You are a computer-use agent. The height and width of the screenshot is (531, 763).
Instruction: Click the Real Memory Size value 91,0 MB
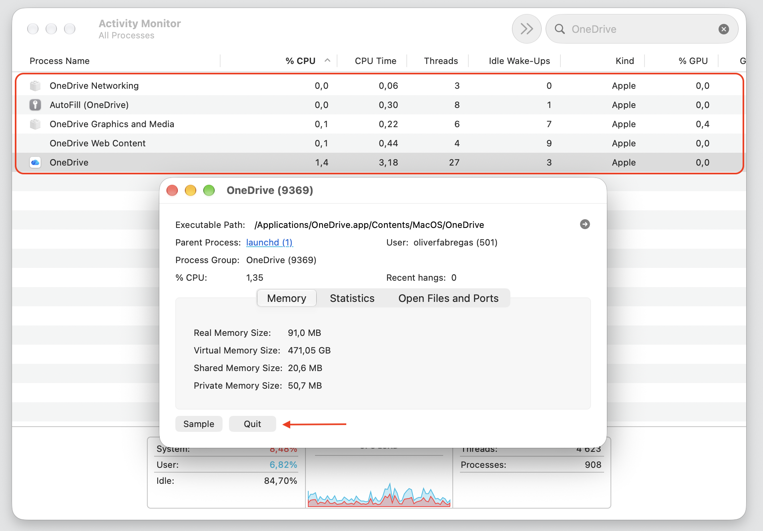click(x=304, y=333)
